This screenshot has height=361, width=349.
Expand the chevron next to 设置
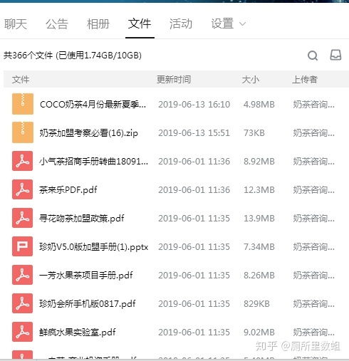pyautogui.click(x=242, y=24)
